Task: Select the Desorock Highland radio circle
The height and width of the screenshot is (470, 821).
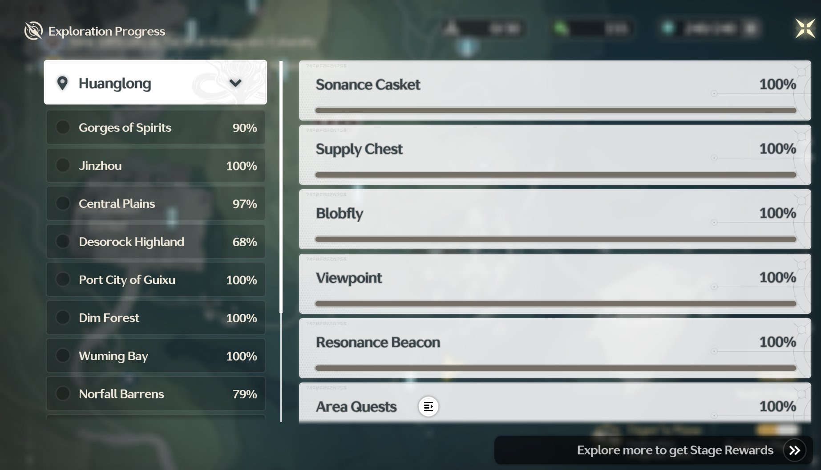Action: 63,241
